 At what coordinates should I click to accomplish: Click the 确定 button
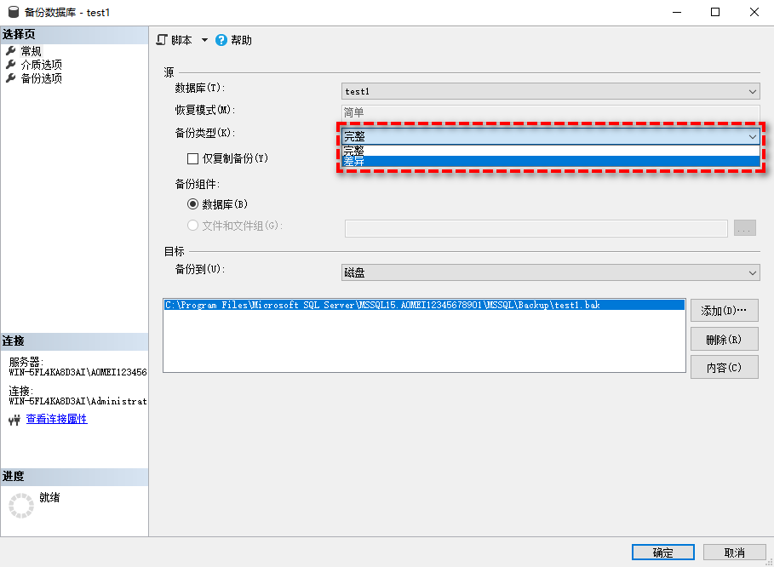point(662,553)
